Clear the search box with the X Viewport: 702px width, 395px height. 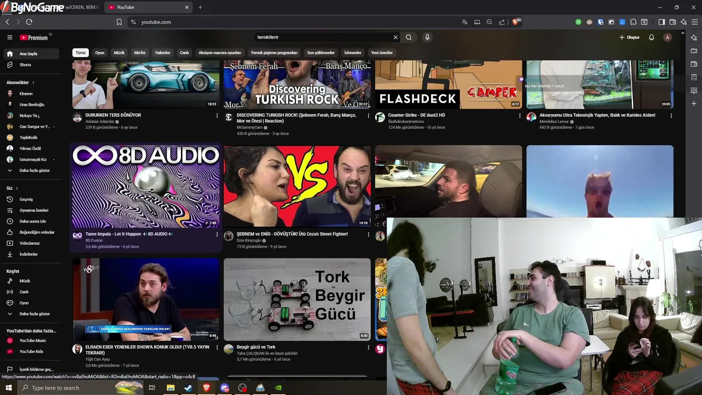pos(395,37)
